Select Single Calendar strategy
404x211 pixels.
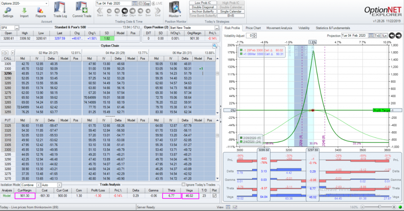(230, 11)
